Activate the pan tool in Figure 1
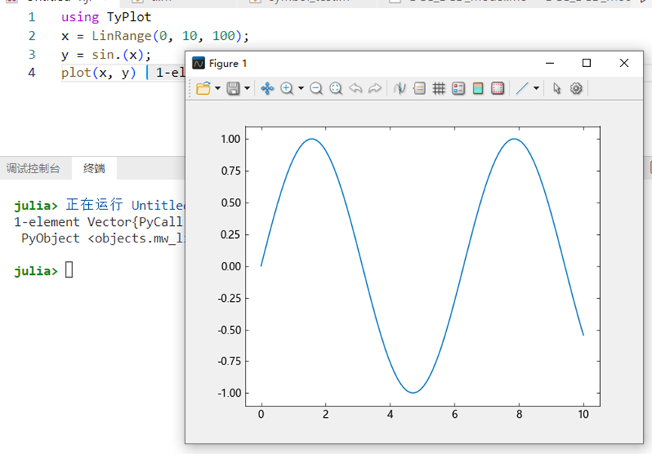The image size is (652, 454). 267,88
